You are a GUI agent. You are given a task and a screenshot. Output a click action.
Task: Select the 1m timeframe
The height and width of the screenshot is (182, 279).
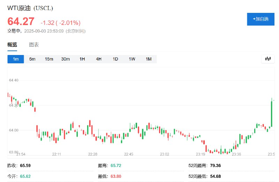[x=16, y=59]
